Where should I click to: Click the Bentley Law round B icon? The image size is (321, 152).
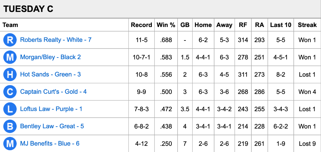pyautogui.click(x=10, y=126)
